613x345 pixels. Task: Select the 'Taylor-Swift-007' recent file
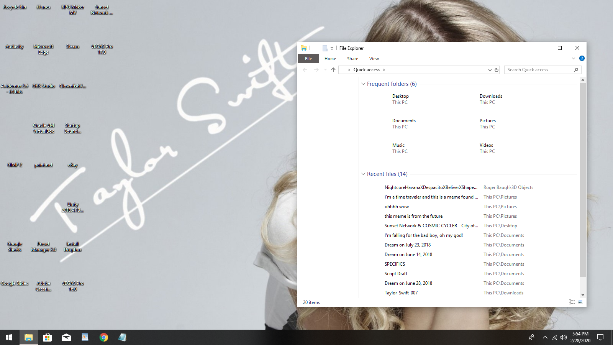tap(401, 293)
